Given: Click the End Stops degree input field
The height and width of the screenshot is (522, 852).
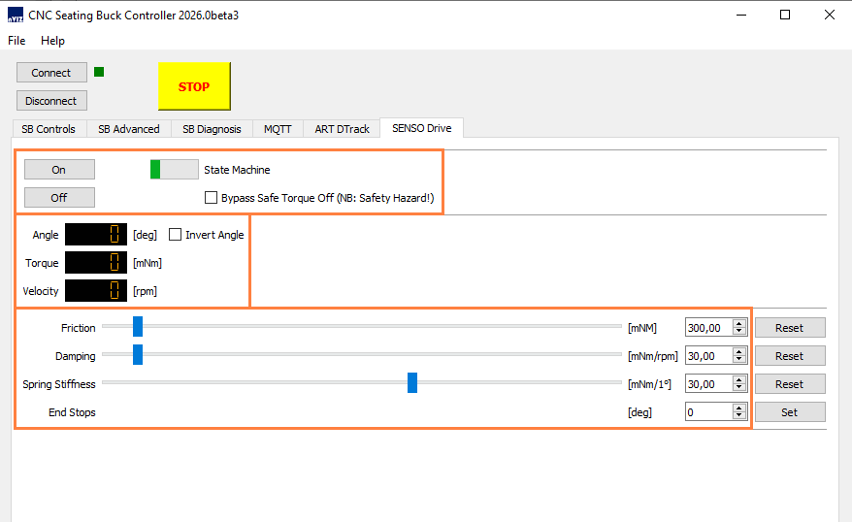Looking at the screenshot, I should pyautogui.click(x=709, y=412).
